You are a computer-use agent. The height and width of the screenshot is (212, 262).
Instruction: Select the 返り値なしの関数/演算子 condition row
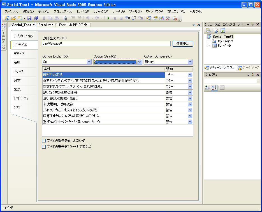click(104, 98)
